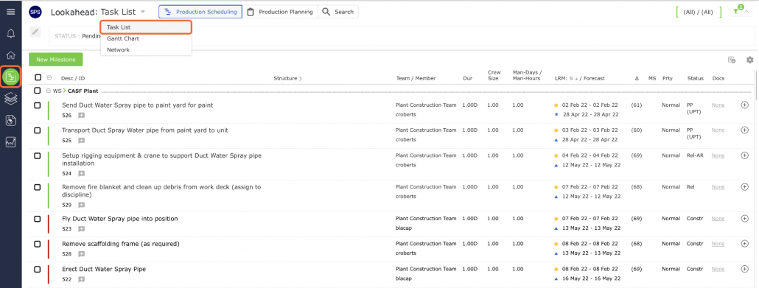Click the Team / Member column header
Viewport: 759px width, 288px height.
pos(416,78)
